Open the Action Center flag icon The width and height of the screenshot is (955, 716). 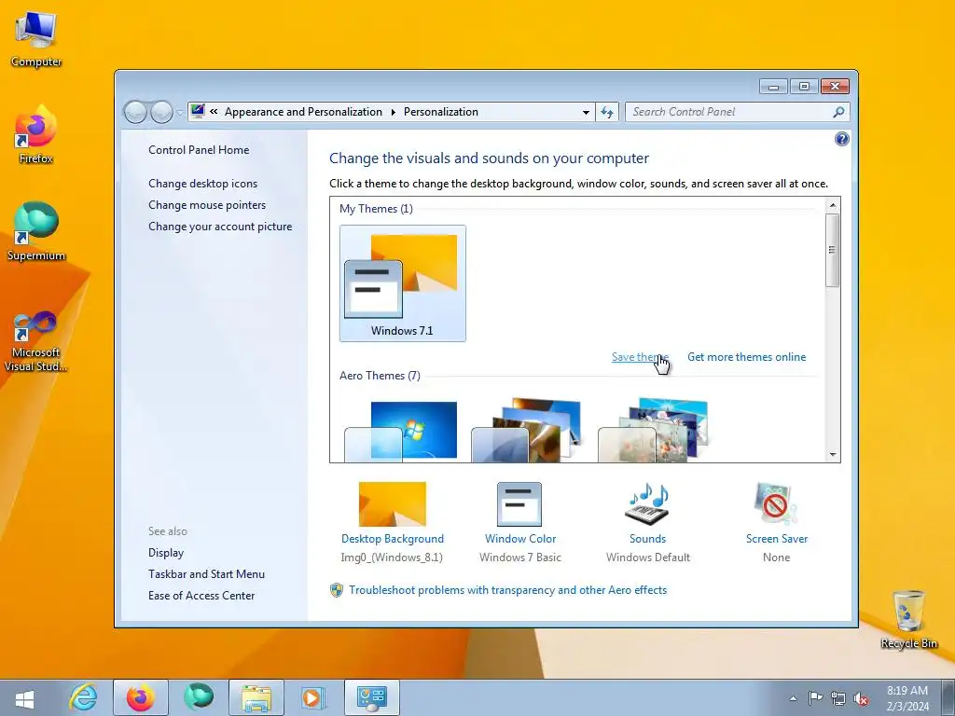coord(815,698)
